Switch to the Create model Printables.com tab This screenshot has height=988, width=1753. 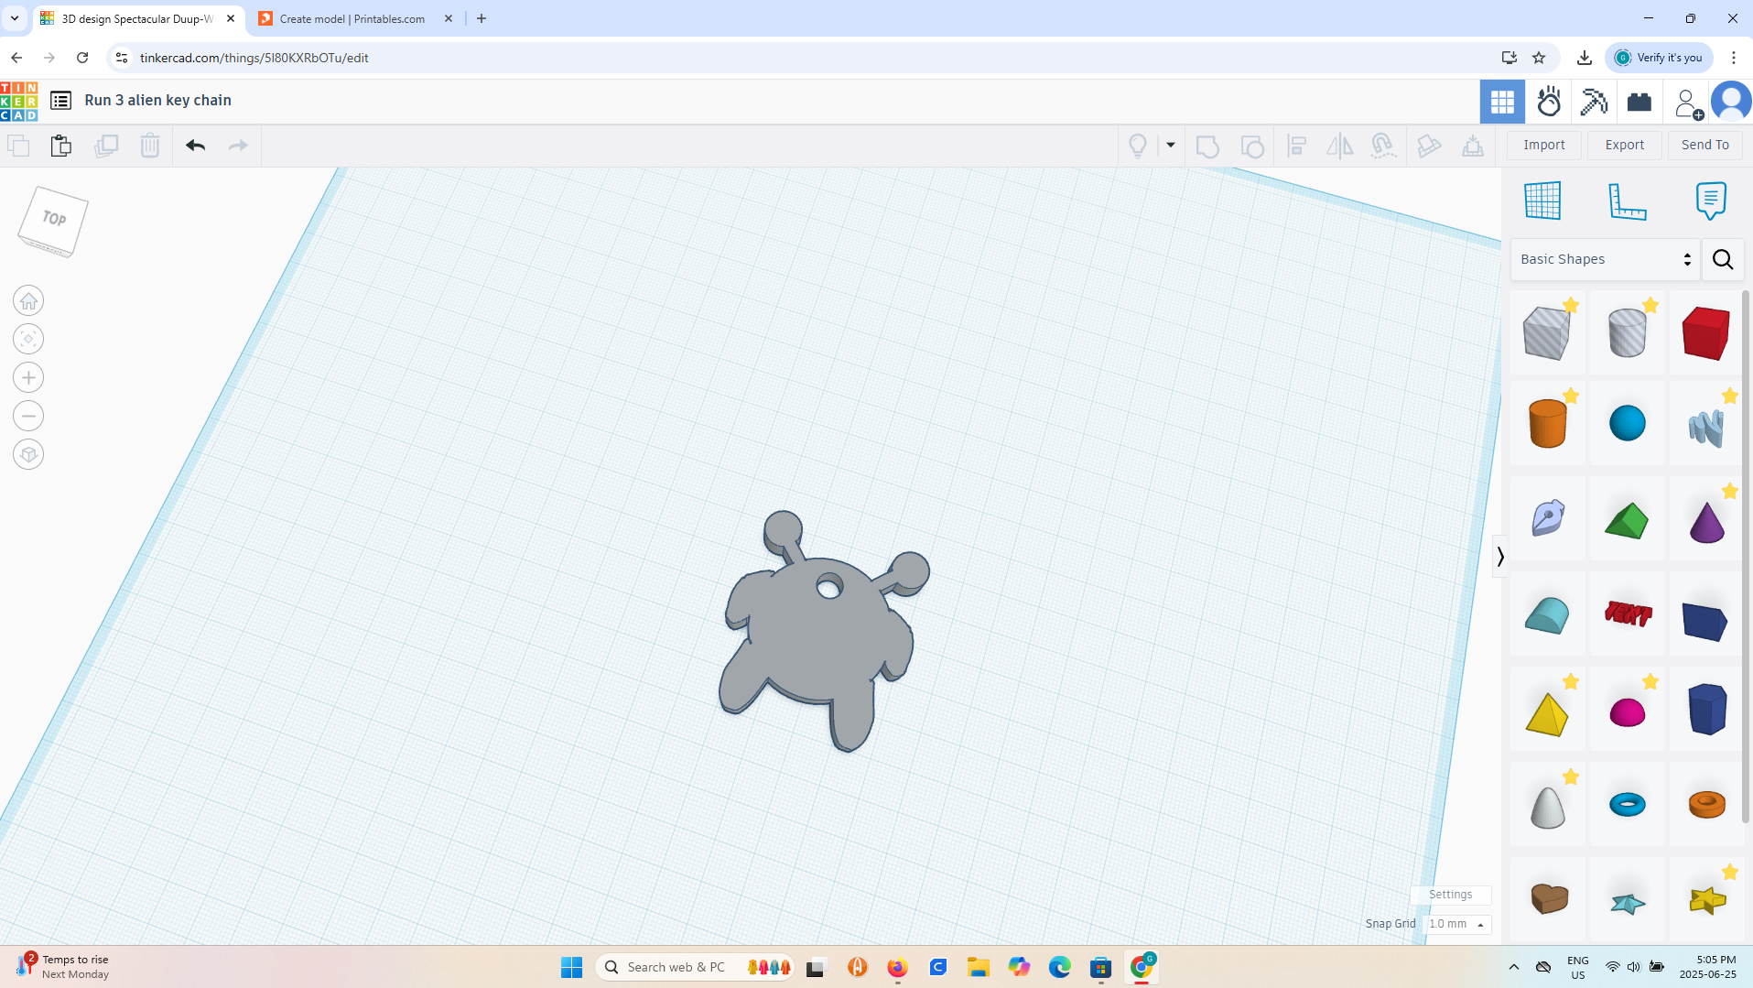pyautogui.click(x=356, y=18)
